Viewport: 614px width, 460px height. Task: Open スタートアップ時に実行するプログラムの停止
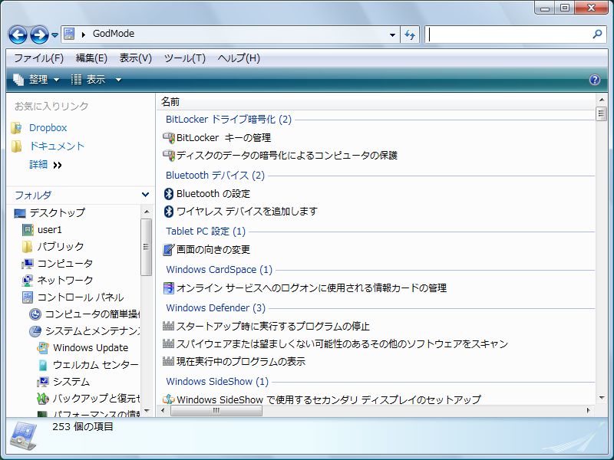pos(273,327)
